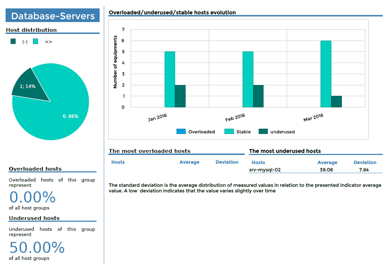Click the Feb 2016 Stable bar
The height and width of the screenshot is (270, 388).
click(248, 79)
